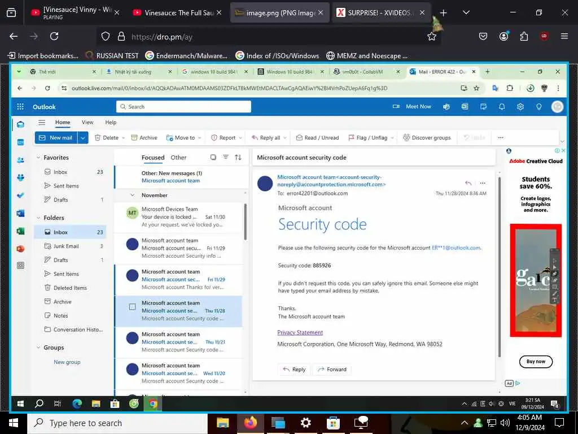578x434 pixels.
Task: Open PowerPoint app icon in Outlook rail
Action: coord(21,249)
